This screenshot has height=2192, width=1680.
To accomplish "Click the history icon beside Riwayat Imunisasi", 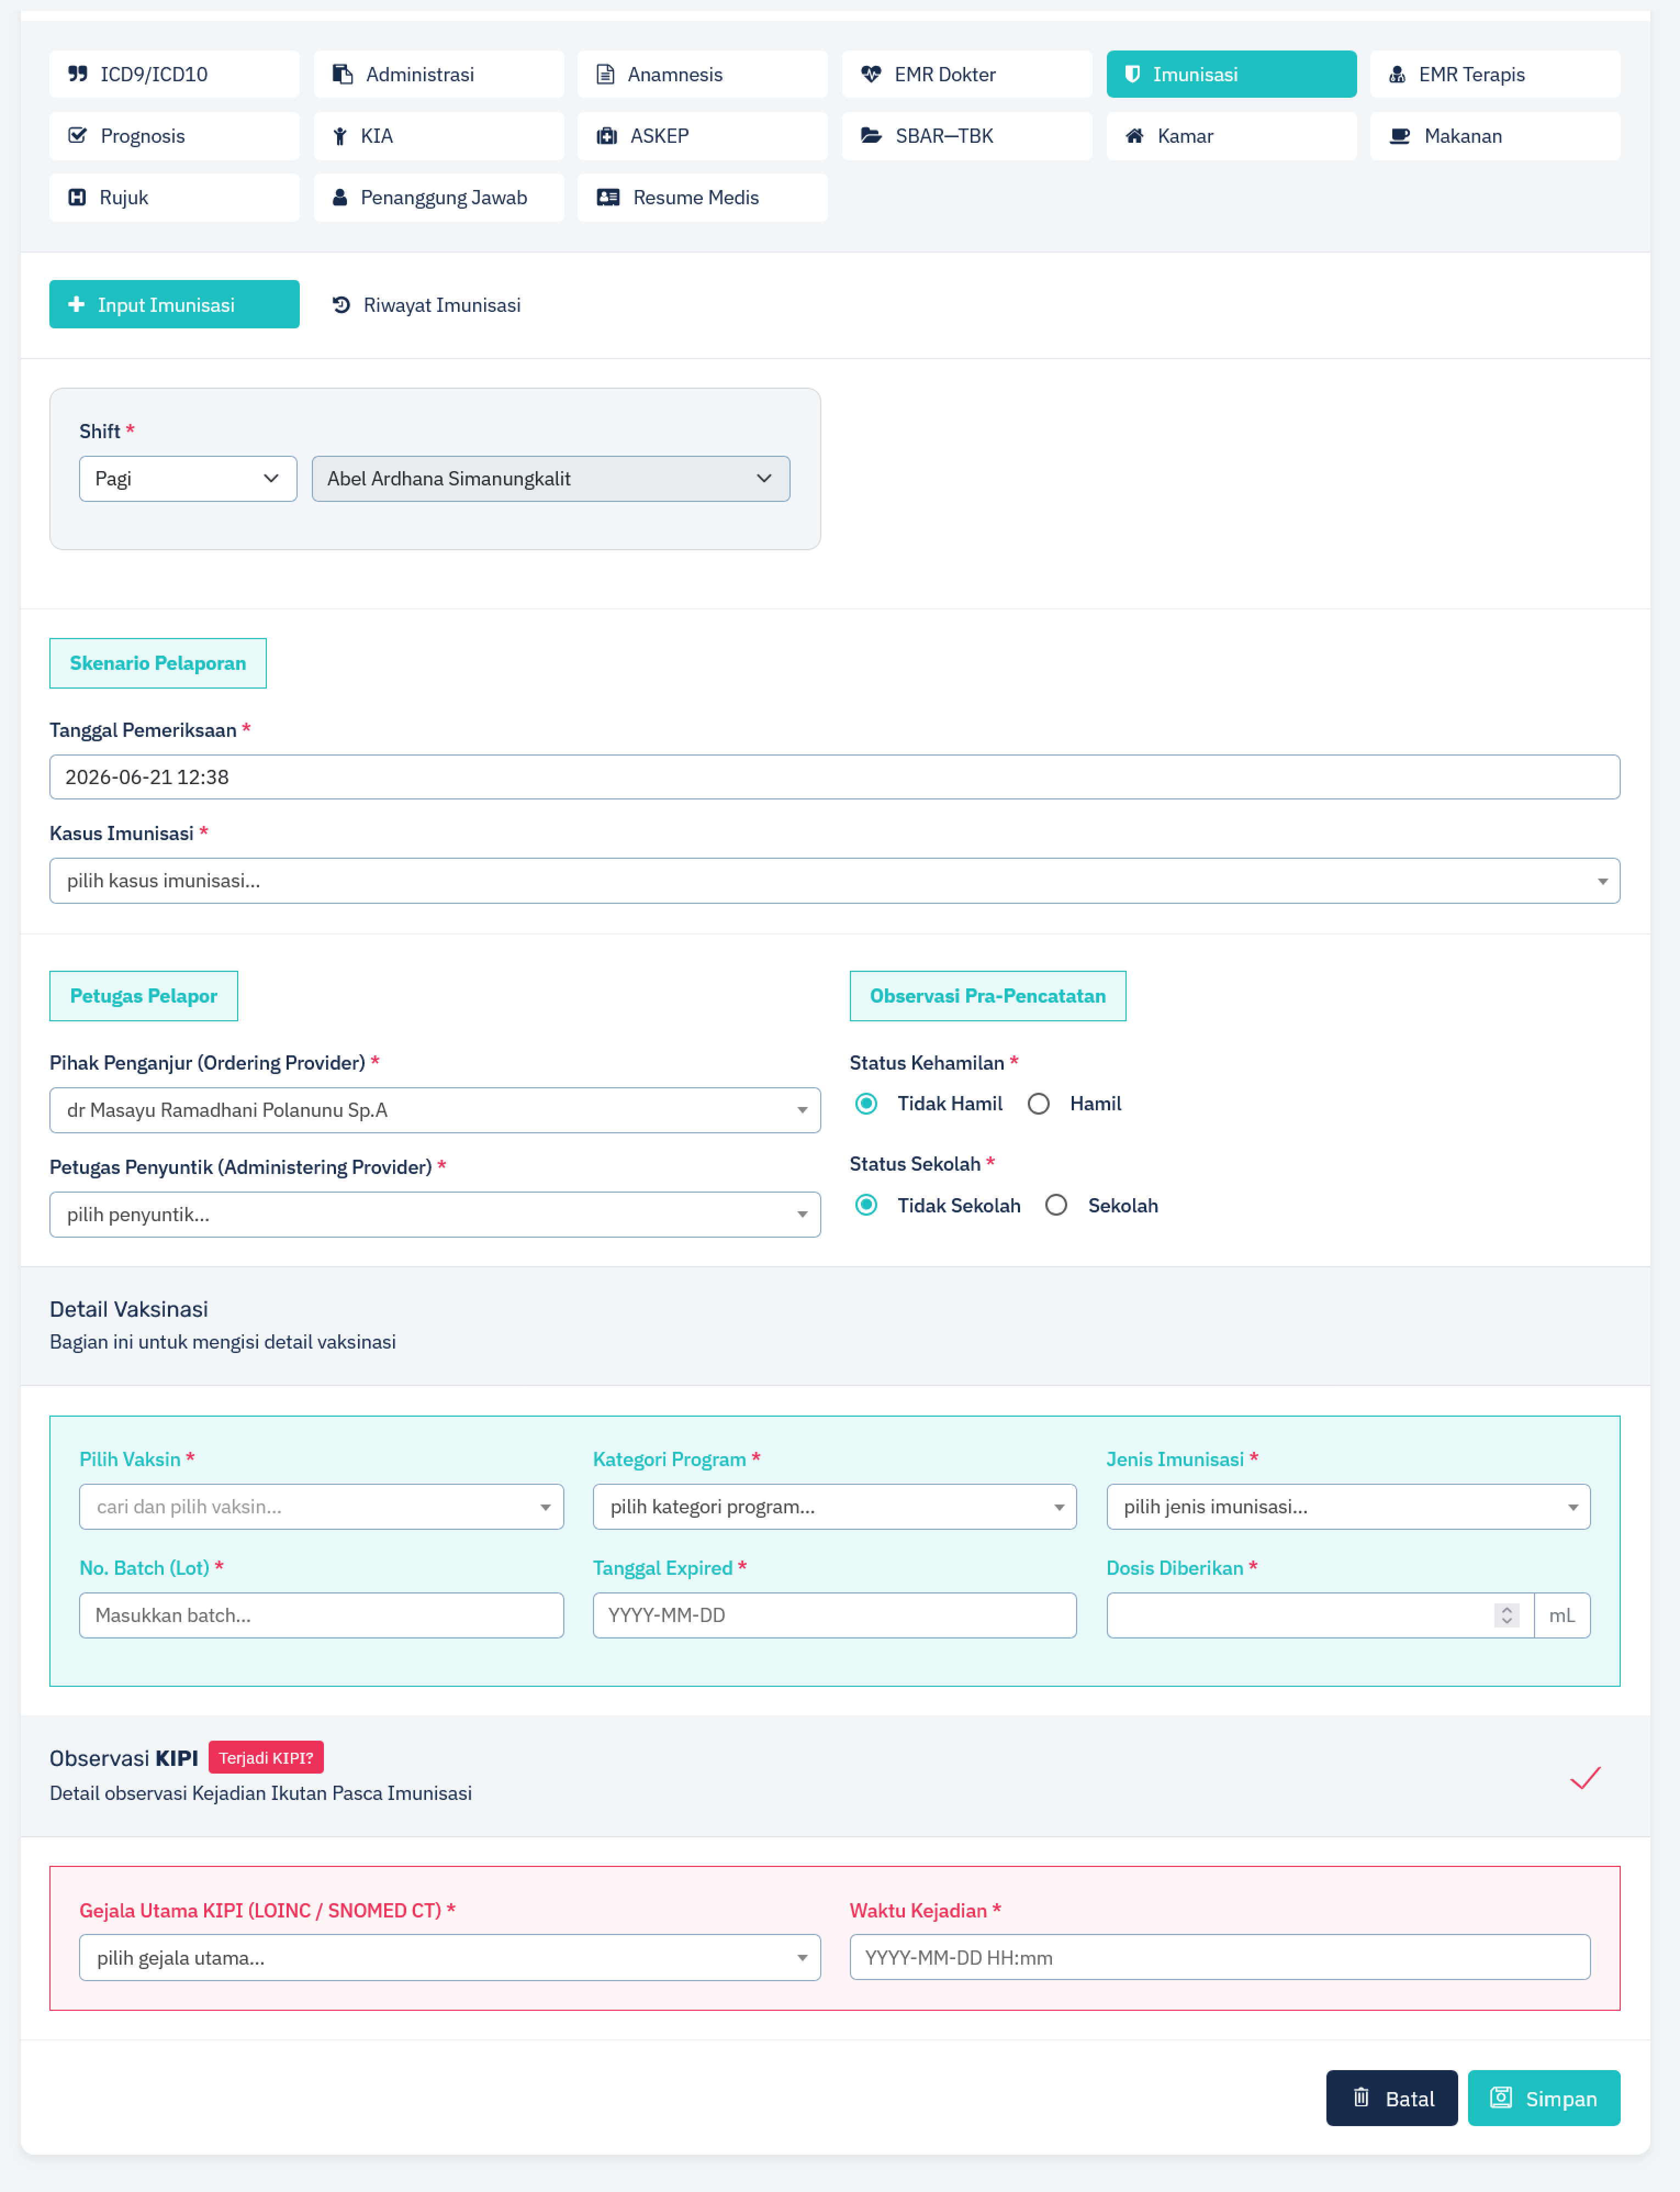I will click(341, 305).
